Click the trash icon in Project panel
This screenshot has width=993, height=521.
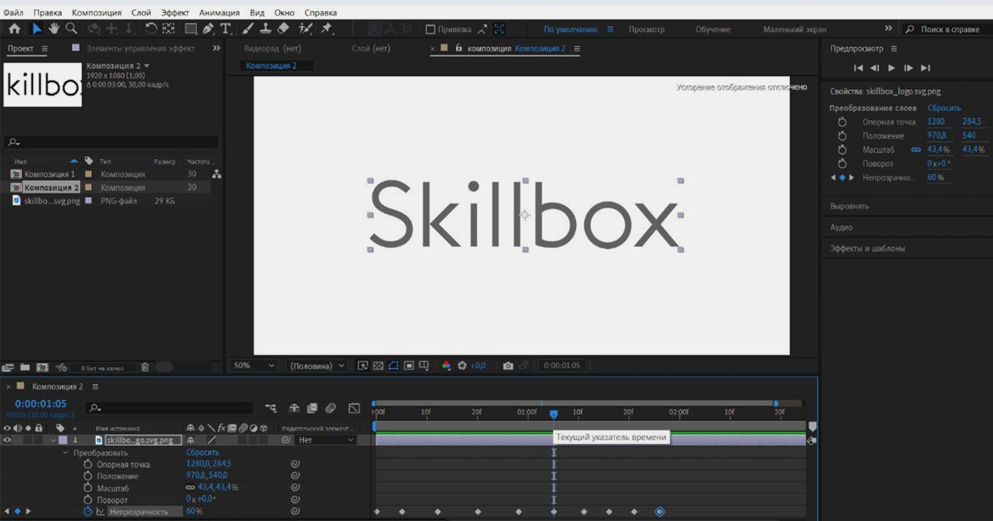(145, 367)
